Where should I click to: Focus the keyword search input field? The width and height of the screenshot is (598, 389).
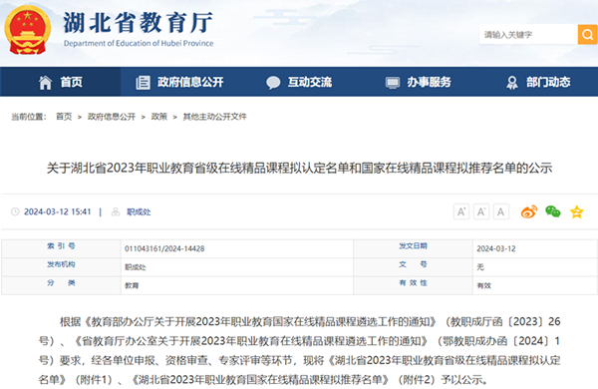coord(528,34)
